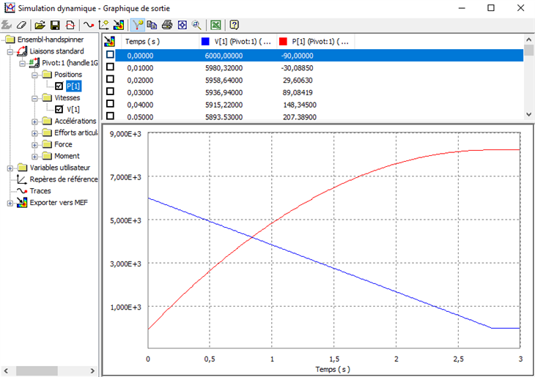Click the Repères de référence axes icon
535x377 pixels.
coord(22,179)
